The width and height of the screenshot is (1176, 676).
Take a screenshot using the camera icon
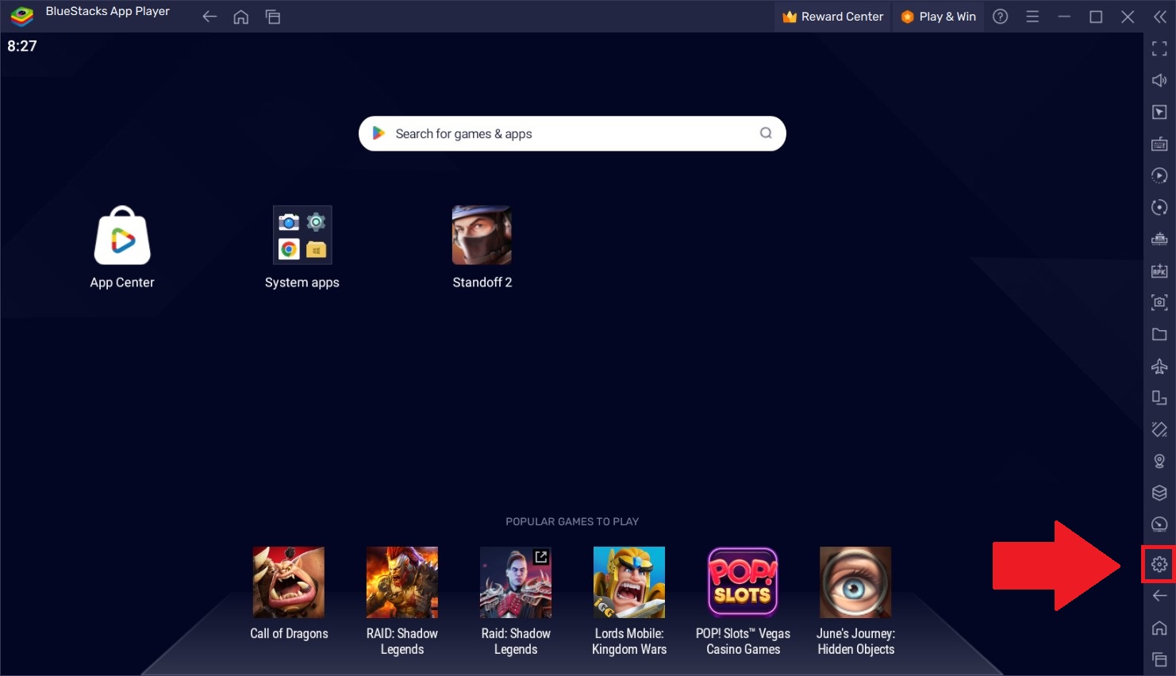pos(1159,302)
